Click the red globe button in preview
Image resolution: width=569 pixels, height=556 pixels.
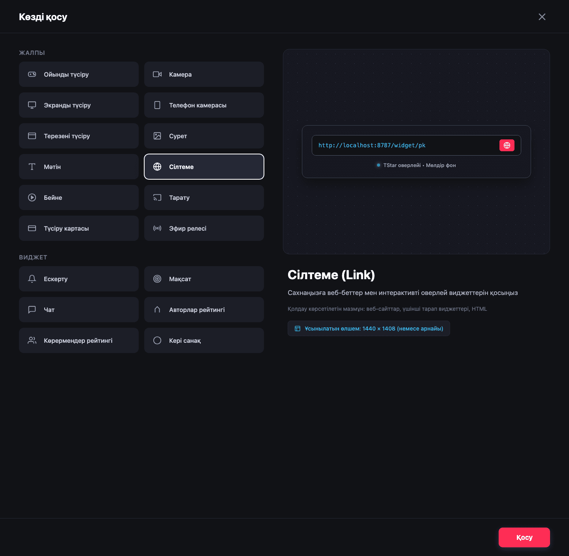(507, 145)
